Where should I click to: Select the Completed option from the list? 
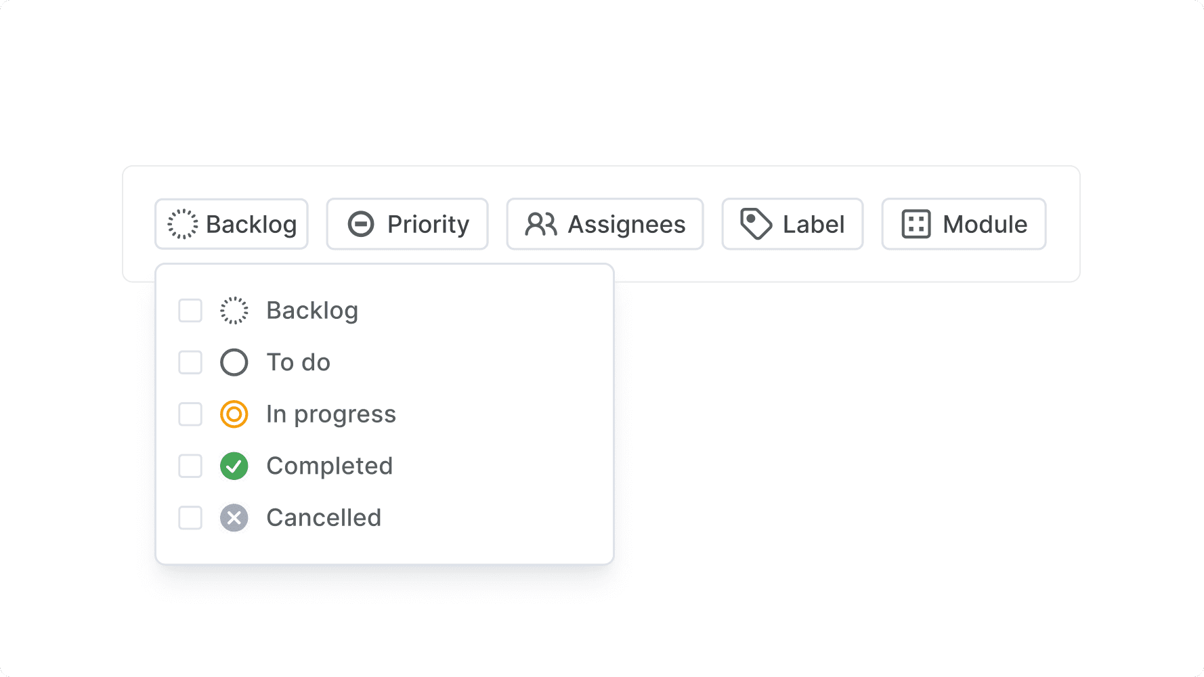tap(330, 466)
